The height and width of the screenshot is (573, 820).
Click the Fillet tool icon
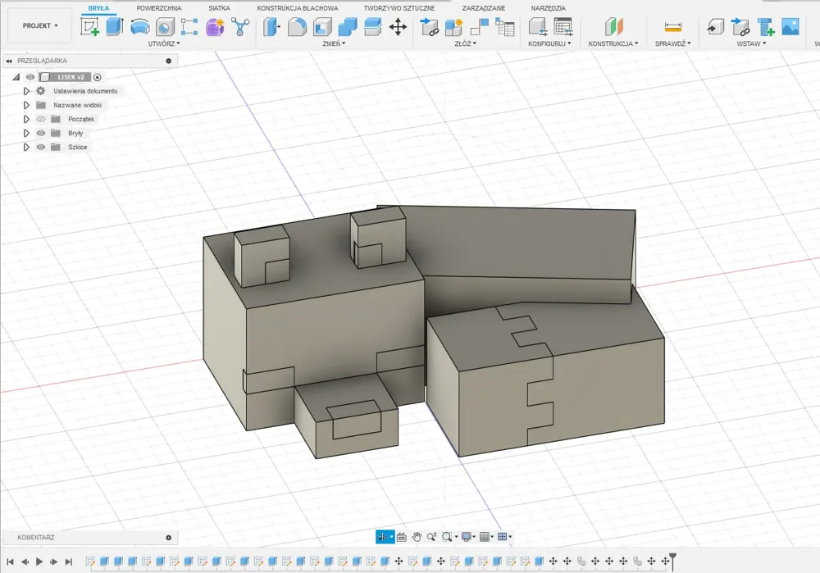[x=297, y=27]
